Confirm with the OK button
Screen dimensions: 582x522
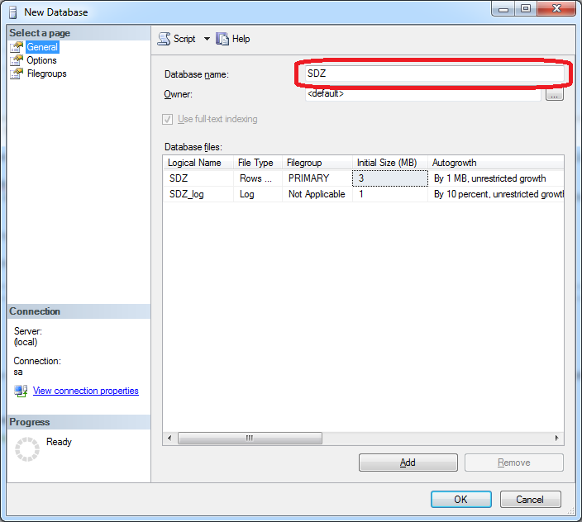461,500
